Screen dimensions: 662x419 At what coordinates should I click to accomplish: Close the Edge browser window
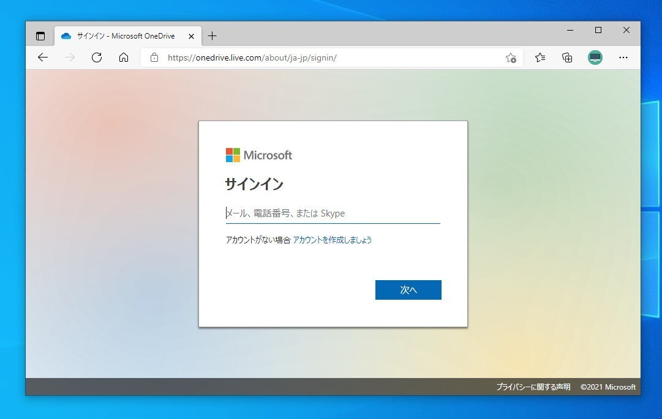(626, 30)
